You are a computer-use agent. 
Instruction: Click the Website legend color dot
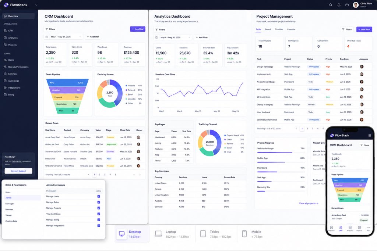(126, 86)
